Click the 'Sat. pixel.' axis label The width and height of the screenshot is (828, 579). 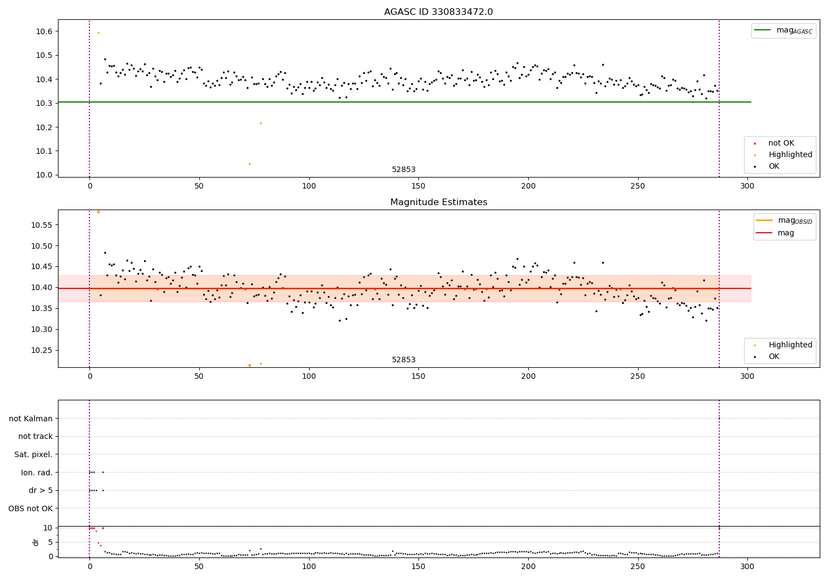pyautogui.click(x=34, y=455)
